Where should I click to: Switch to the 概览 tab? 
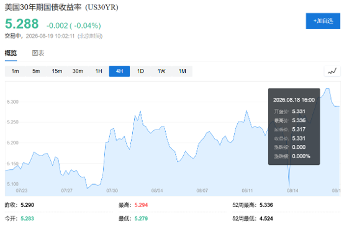tap(11, 53)
